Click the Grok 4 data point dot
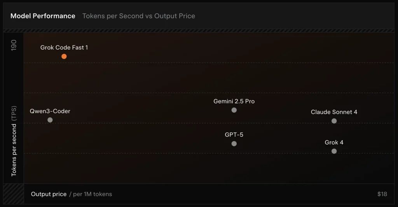 click(x=334, y=151)
